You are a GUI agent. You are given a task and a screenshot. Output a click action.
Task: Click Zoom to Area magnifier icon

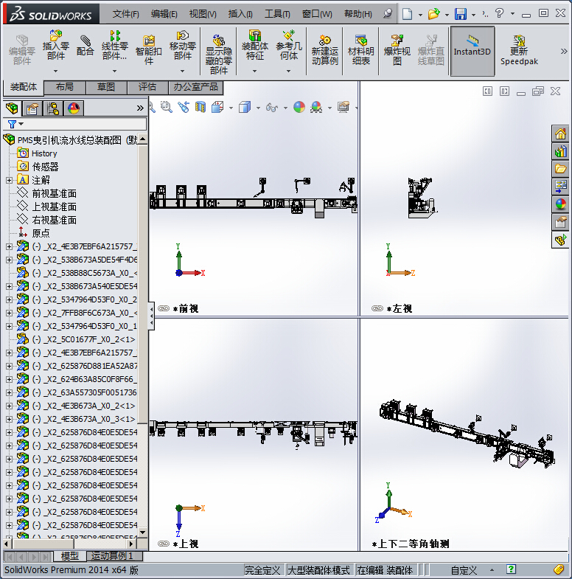(167, 108)
